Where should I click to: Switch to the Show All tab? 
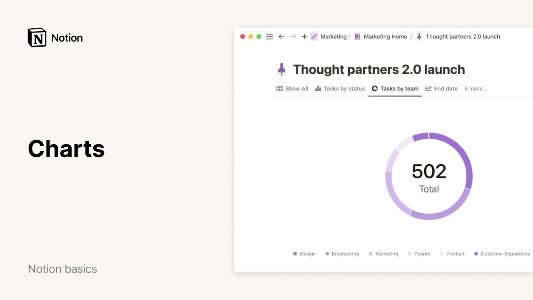(x=292, y=88)
